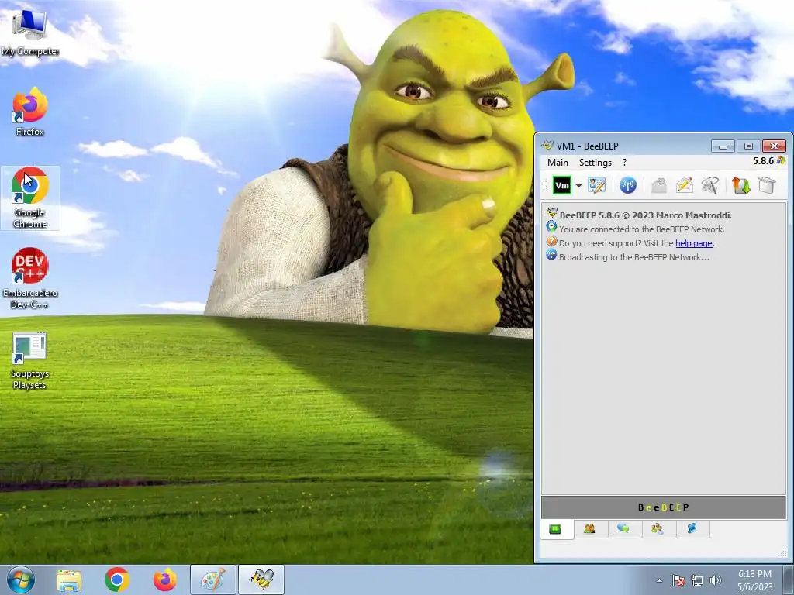
Task: Close the BeeBEEP window
Action: 774,146
